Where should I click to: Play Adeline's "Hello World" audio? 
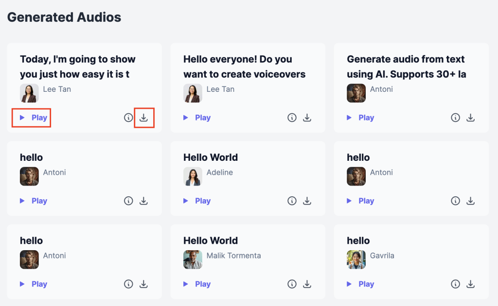point(197,201)
